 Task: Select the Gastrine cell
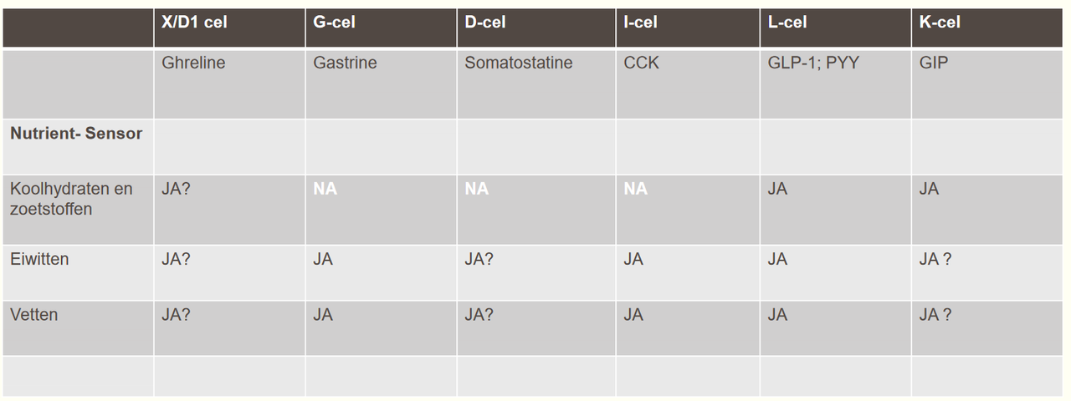[345, 63]
